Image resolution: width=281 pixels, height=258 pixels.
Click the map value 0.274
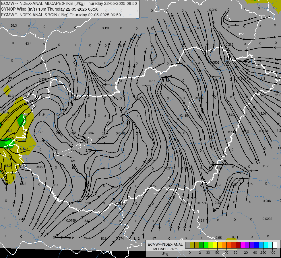pyautogui.click(x=120, y=239)
